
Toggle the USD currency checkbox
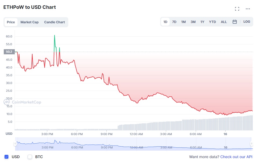coord(7,157)
